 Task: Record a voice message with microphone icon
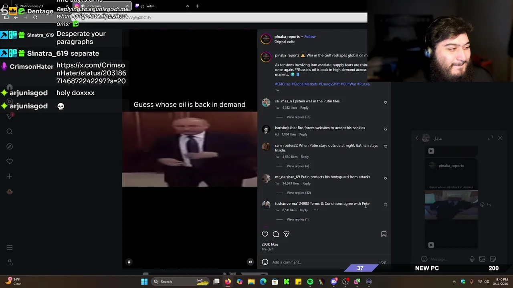472,259
